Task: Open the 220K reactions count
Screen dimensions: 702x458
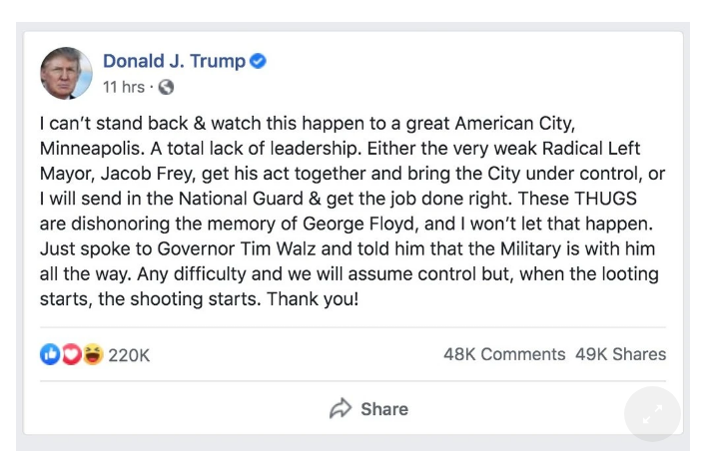Action: [129, 354]
